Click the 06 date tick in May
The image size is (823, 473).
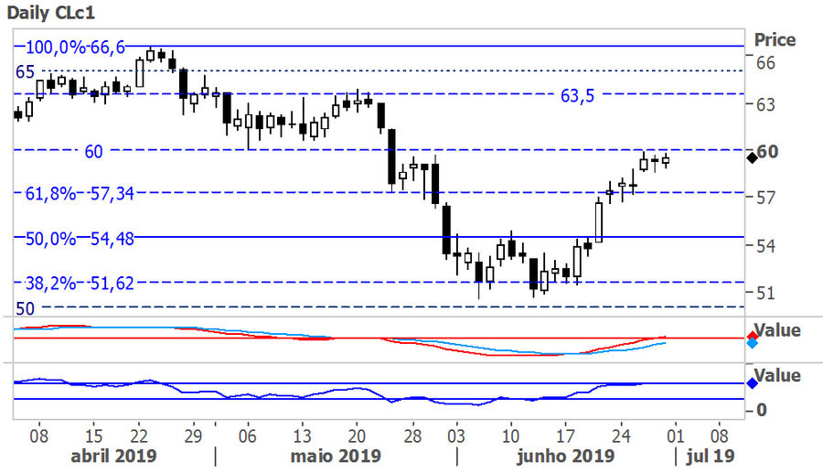coord(247,436)
